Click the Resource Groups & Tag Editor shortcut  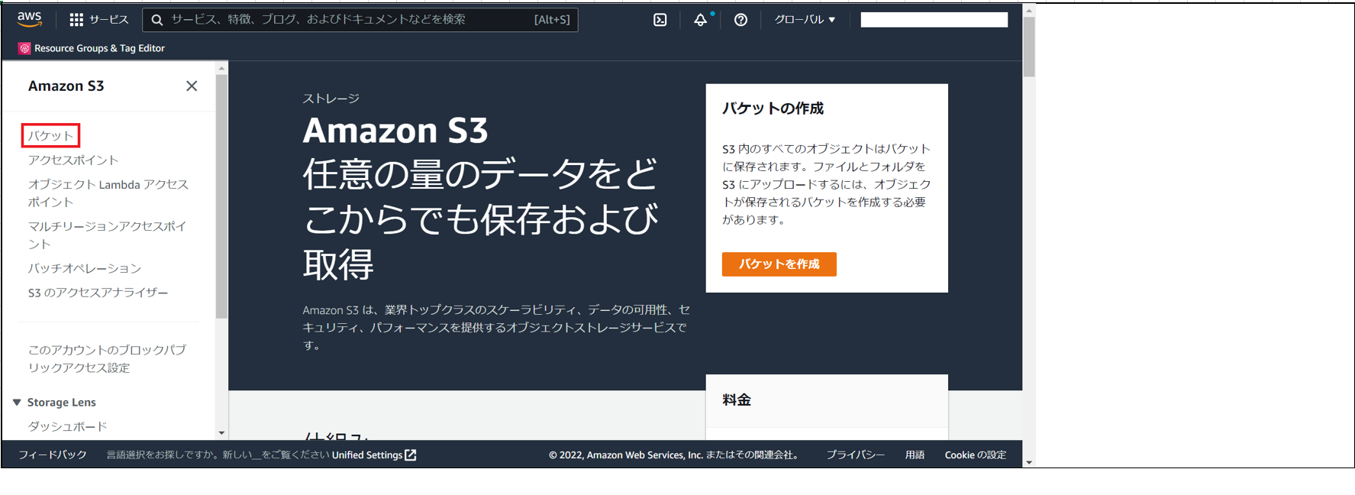click(x=92, y=48)
